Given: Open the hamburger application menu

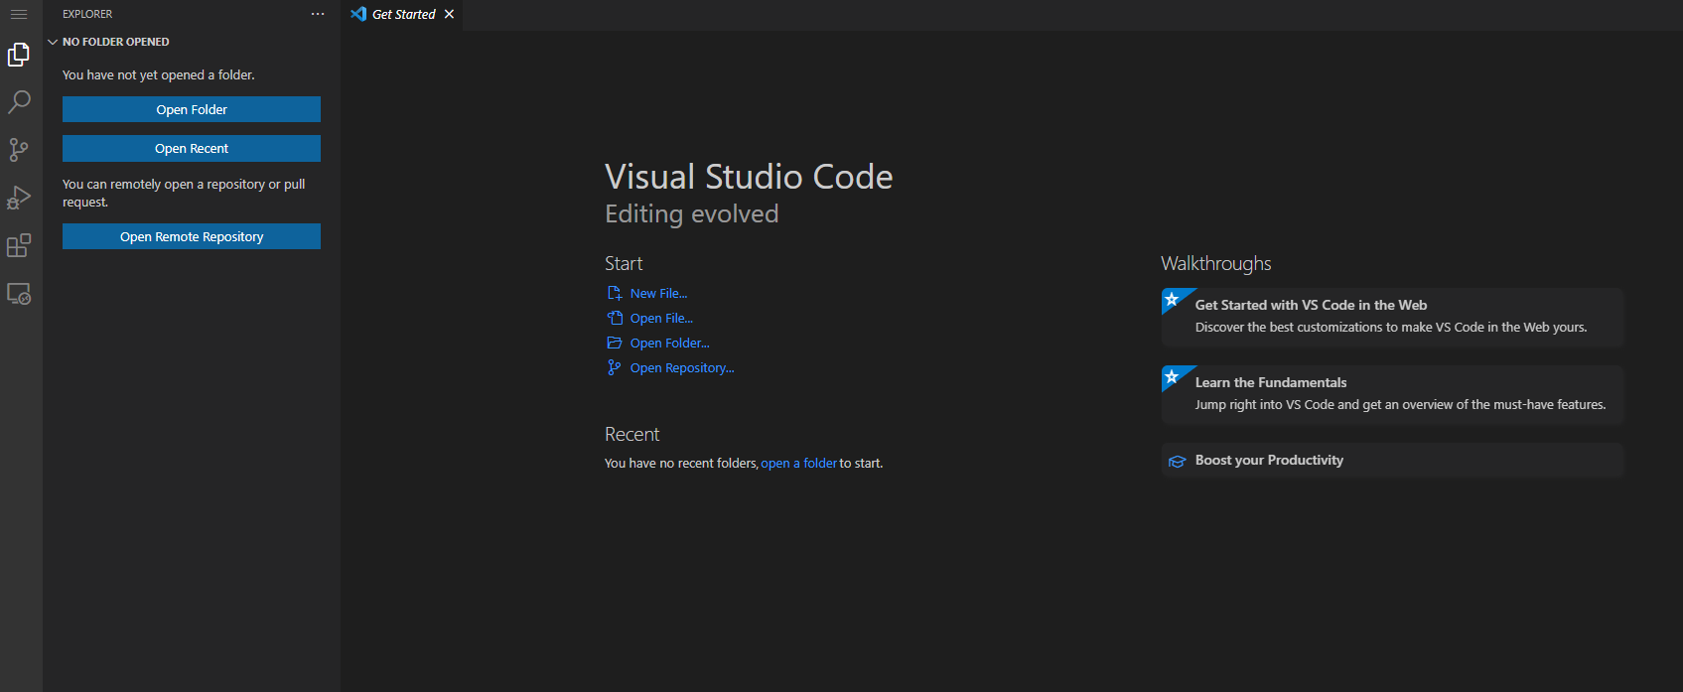Looking at the screenshot, I should 19,14.
